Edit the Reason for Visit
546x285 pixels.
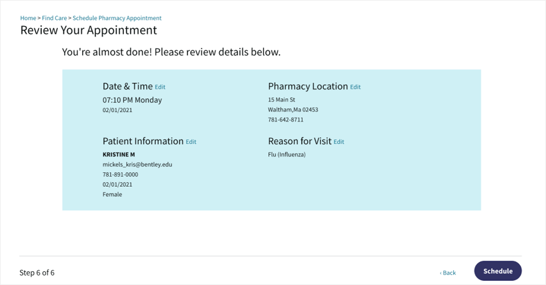(x=339, y=142)
